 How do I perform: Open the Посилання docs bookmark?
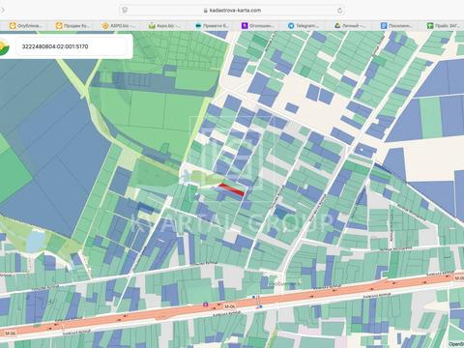tap(396, 26)
